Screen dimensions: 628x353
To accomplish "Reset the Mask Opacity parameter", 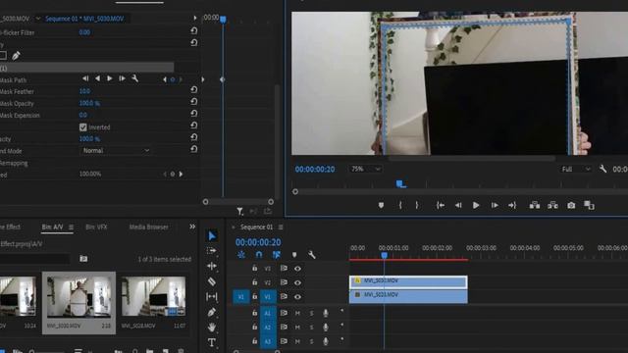I will click(194, 102).
